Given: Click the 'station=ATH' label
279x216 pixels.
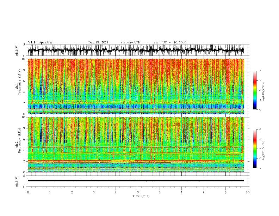Looking at the screenshot, I should click(131, 42).
